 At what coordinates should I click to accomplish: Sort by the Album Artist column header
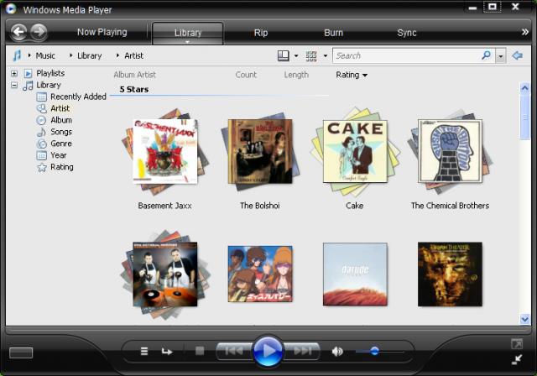pyautogui.click(x=134, y=75)
